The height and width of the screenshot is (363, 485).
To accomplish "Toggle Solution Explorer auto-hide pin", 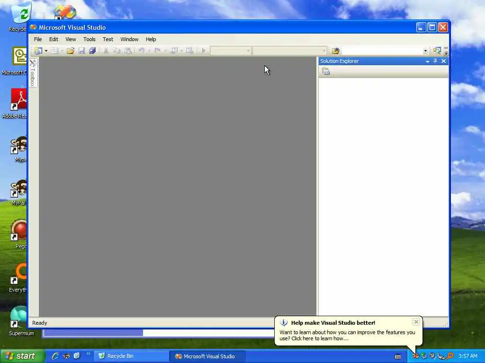I will tap(435, 61).
